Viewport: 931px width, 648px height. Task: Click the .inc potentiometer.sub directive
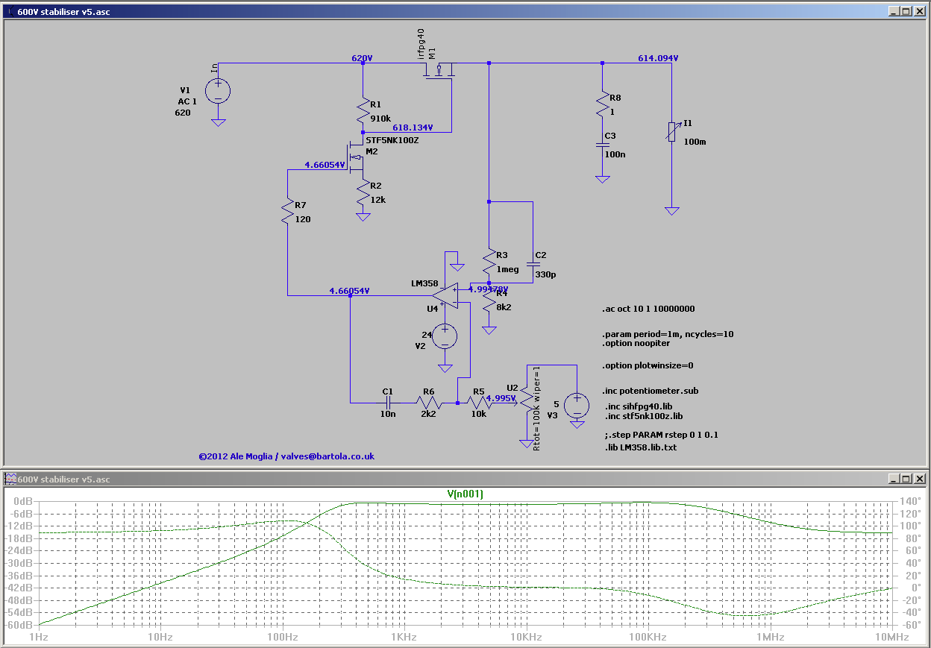point(651,391)
